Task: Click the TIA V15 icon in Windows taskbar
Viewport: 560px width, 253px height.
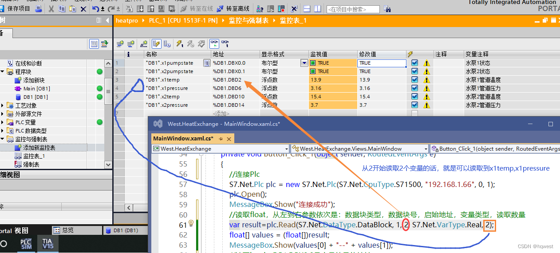Action: (x=47, y=244)
